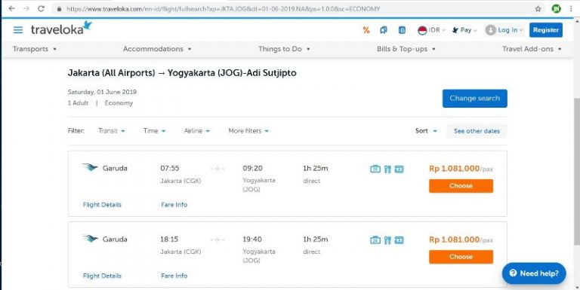The width and height of the screenshot is (580, 290).
Task: Open the promo percent icon
Action: (366, 30)
